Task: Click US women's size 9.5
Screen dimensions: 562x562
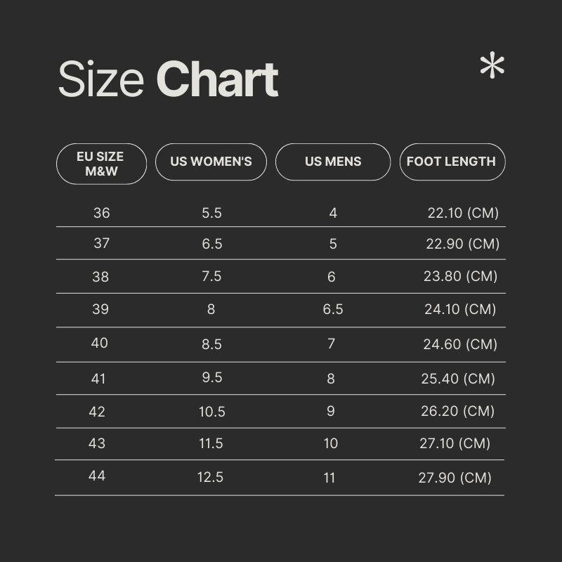Action: point(212,377)
